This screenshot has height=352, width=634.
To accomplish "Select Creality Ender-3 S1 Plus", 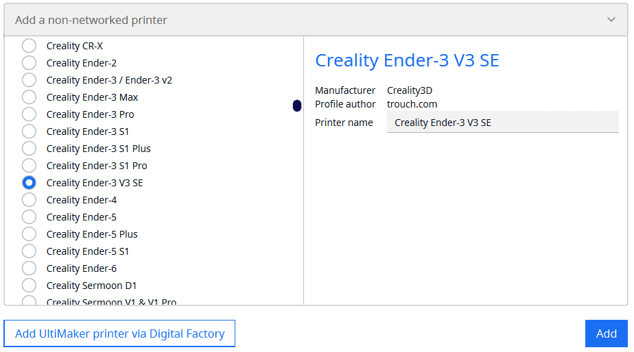I will [29, 149].
